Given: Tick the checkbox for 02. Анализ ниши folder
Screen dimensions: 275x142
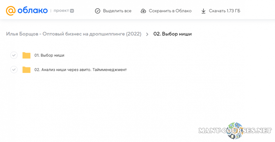Looking at the screenshot, I should click(x=14, y=70).
